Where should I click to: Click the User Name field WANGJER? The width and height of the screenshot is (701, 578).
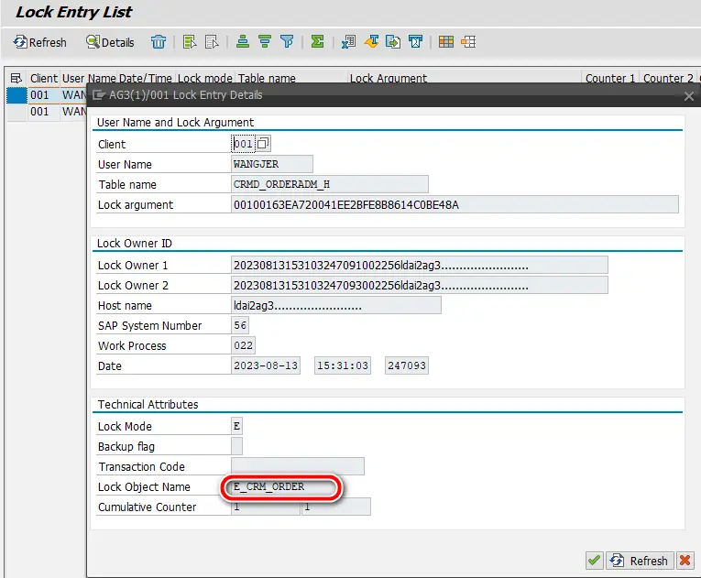[x=272, y=164]
